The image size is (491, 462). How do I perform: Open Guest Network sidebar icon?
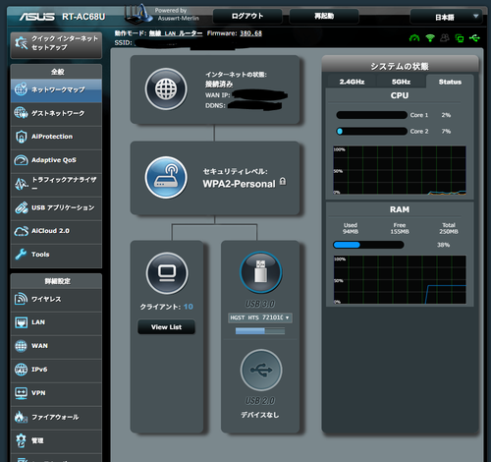click(x=21, y=113)
